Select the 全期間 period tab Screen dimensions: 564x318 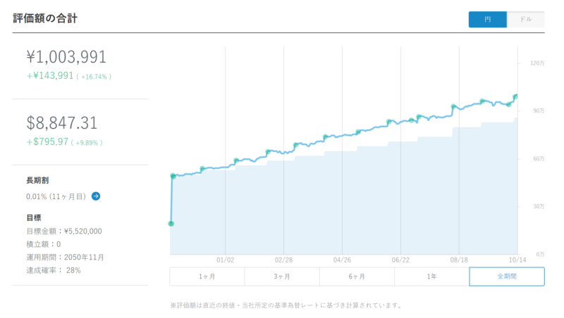(x=507, y=276)
